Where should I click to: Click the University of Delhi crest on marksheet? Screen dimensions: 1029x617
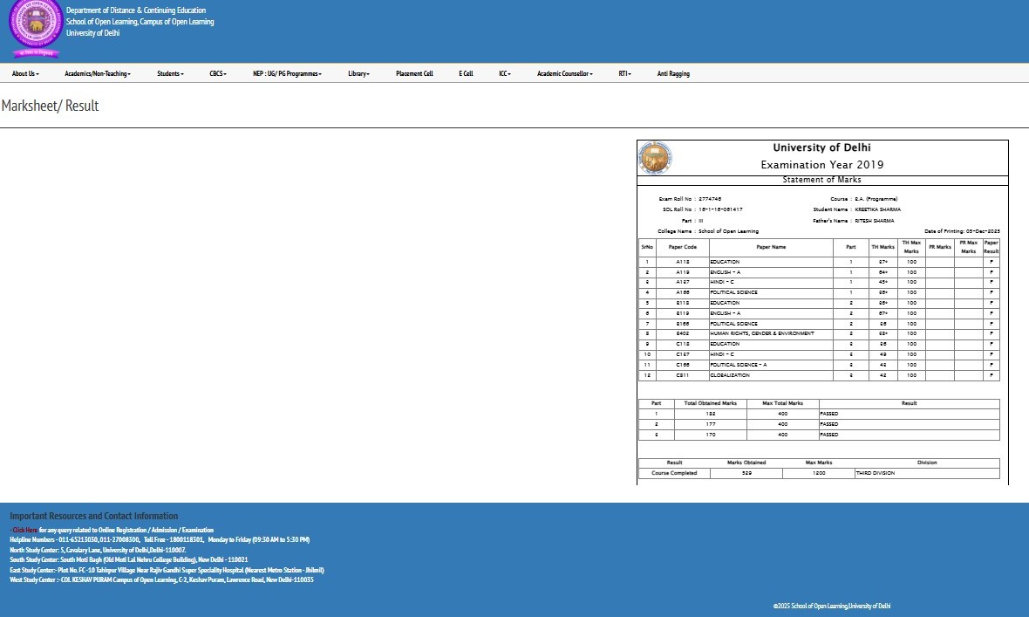pos(655,158)
